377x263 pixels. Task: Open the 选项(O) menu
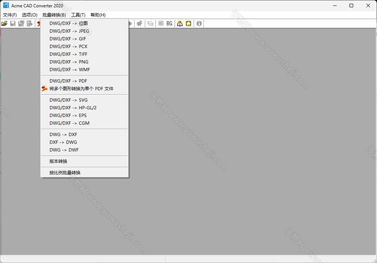point(30,15)
